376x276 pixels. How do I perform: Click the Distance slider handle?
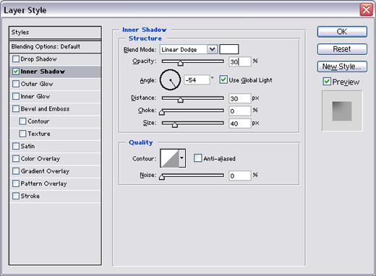pyautogui.click(x=180, y=100)
